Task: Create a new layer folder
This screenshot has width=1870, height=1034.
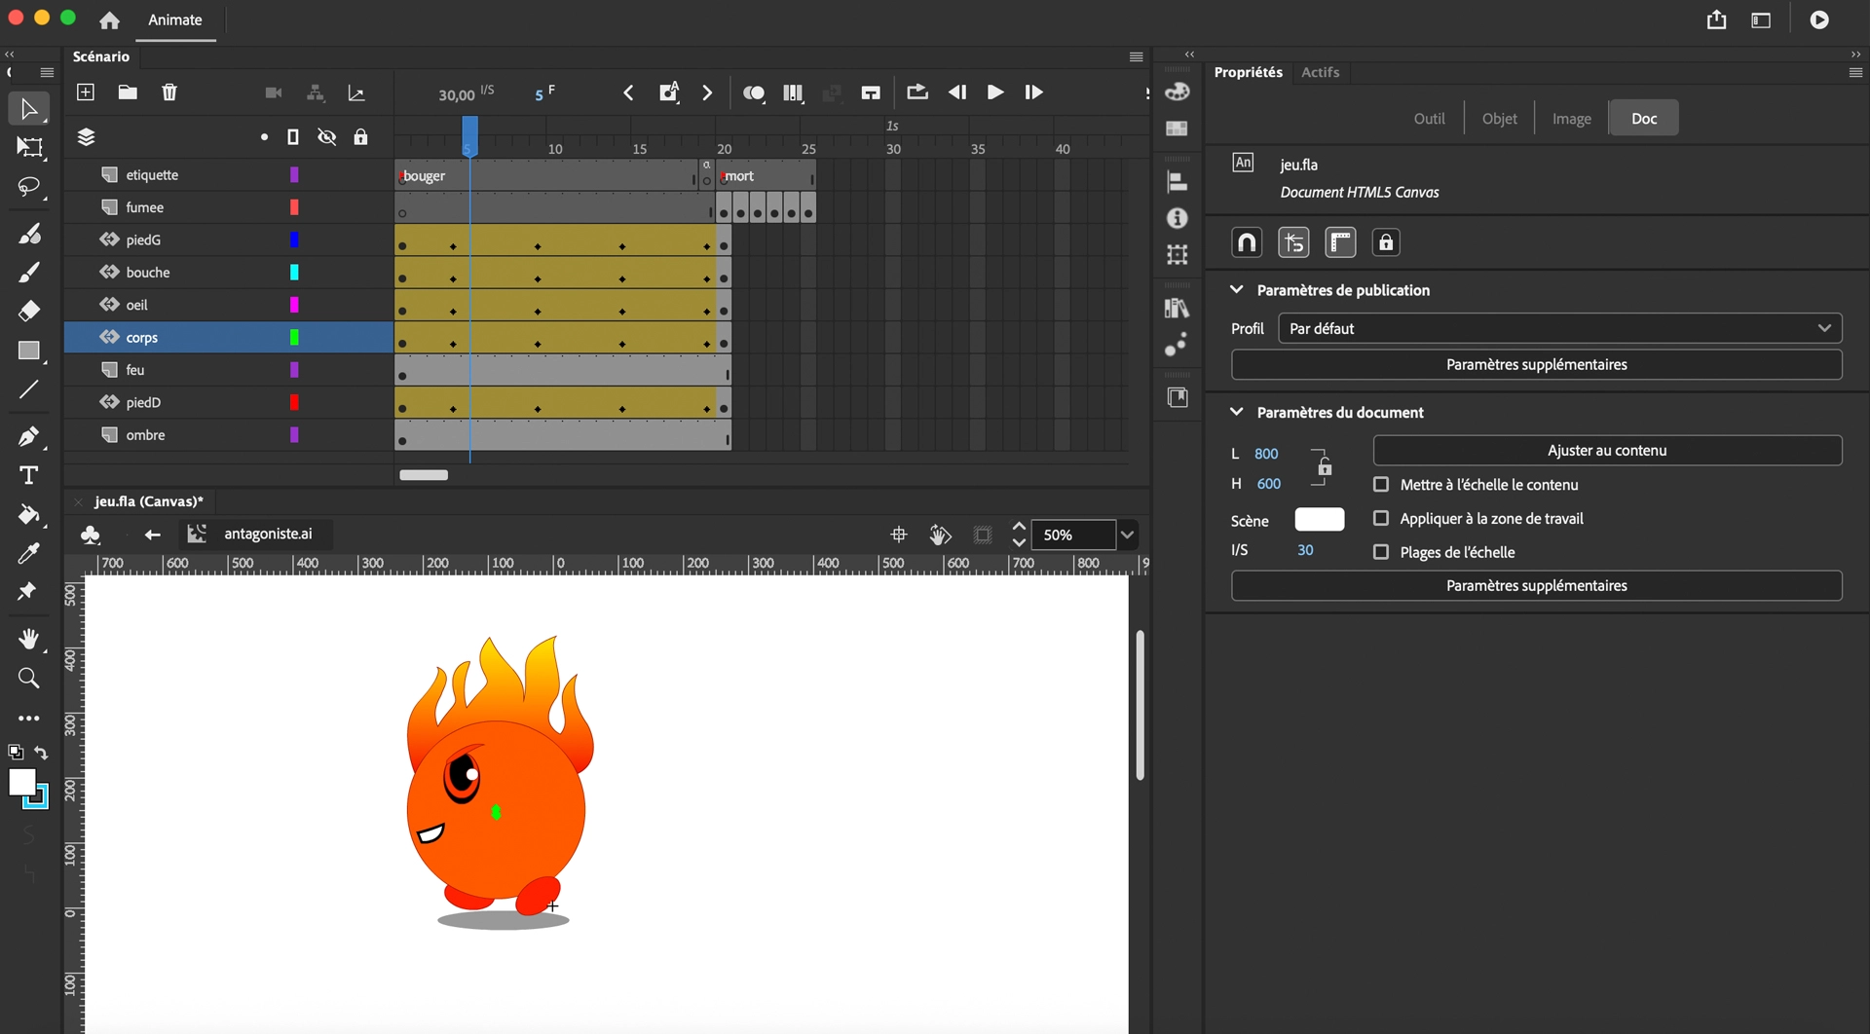Action: point(128,92)
